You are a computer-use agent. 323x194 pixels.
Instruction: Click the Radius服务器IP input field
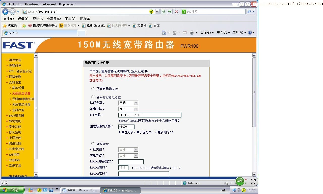(131, 162)
